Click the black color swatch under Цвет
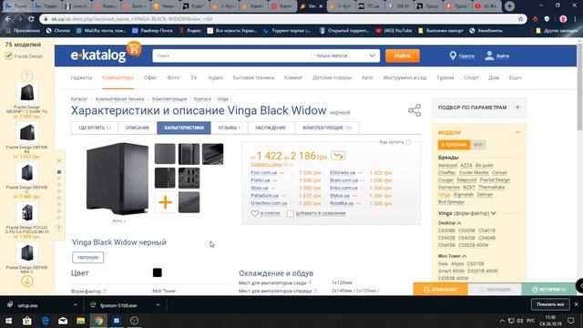The height and width of the screenshot is (328, 583). 158,272
